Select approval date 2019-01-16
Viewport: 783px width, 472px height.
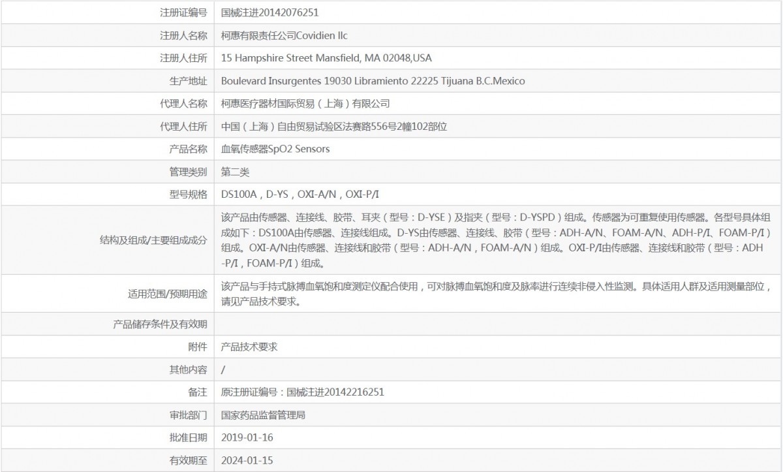(x=247, y=437)
